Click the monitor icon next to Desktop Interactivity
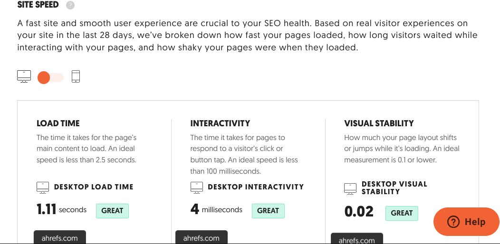 [x=196, y=188]
